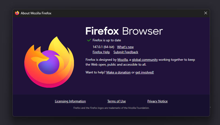Click the large Firefox logo graphic

tap(48, 62)
